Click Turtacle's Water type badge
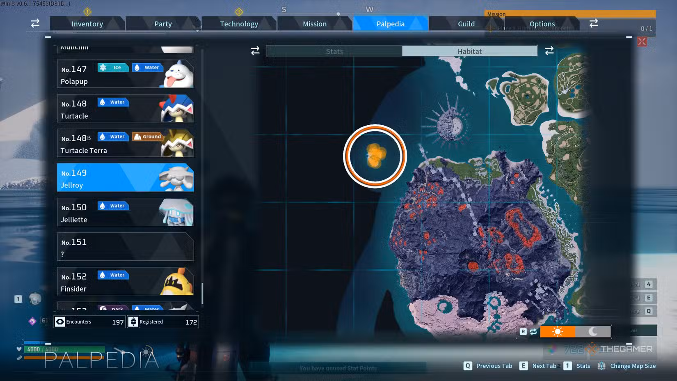677x381 pixels. click(113, 102)
